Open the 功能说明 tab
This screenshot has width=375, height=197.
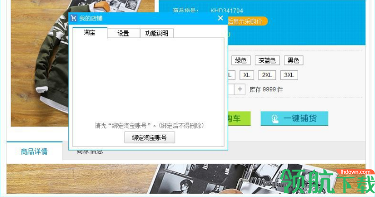pos(157,33)
